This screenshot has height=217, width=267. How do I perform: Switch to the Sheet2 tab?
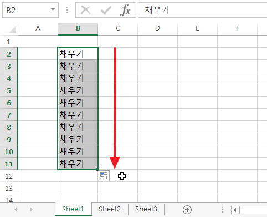(110, 209)
